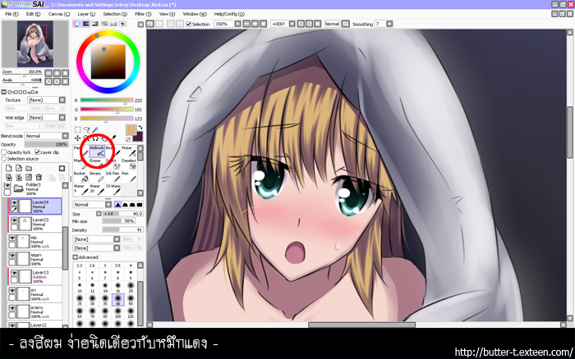Uncheck the Layer clip checkbox
The image size is (575, 359).
tap(37, 152)
